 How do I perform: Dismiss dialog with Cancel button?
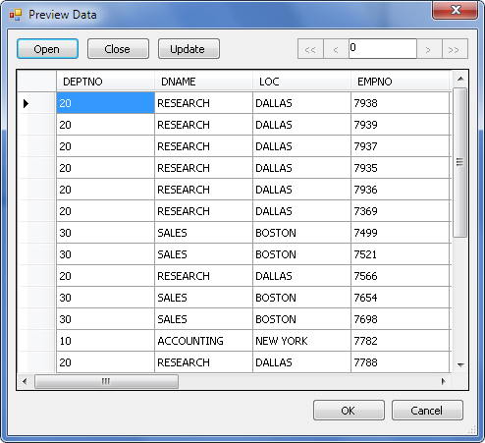[427, 410]
